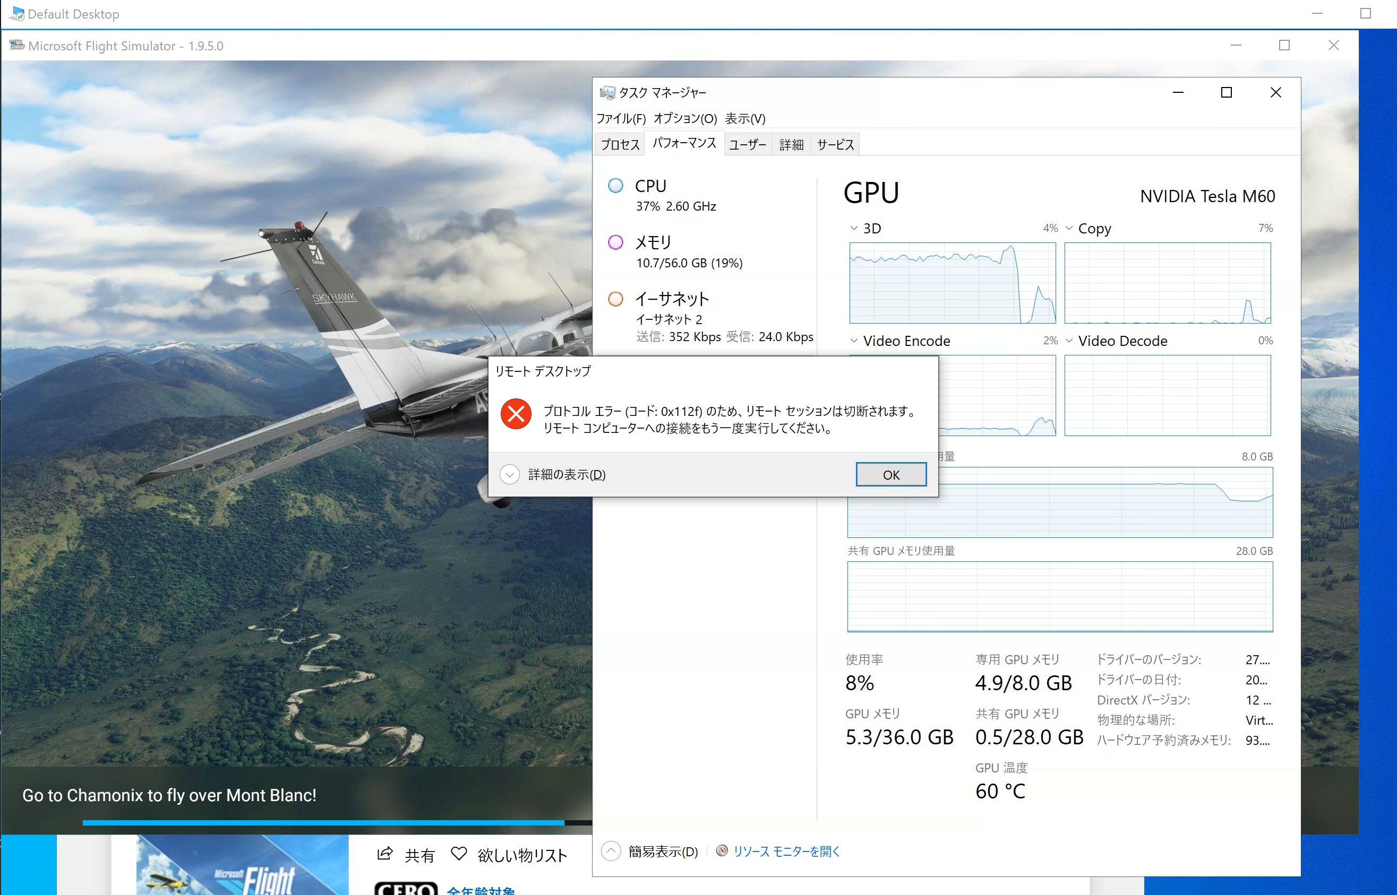Open the 詳細 tab
Viewport: 1397px width, 895px height.
pyautogui.click(x=791, y=144)
